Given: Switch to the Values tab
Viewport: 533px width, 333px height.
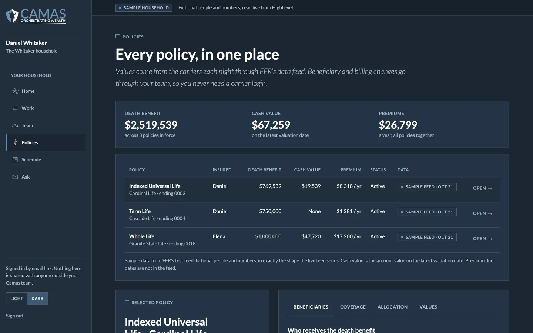Looking at the screenshot, I should 428,307.
